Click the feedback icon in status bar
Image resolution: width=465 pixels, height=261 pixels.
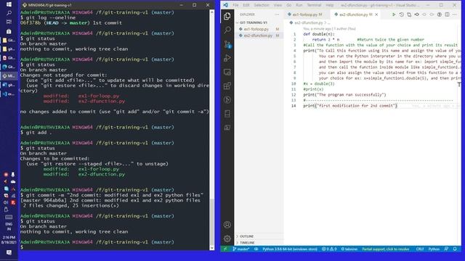[x=446, y=249]
